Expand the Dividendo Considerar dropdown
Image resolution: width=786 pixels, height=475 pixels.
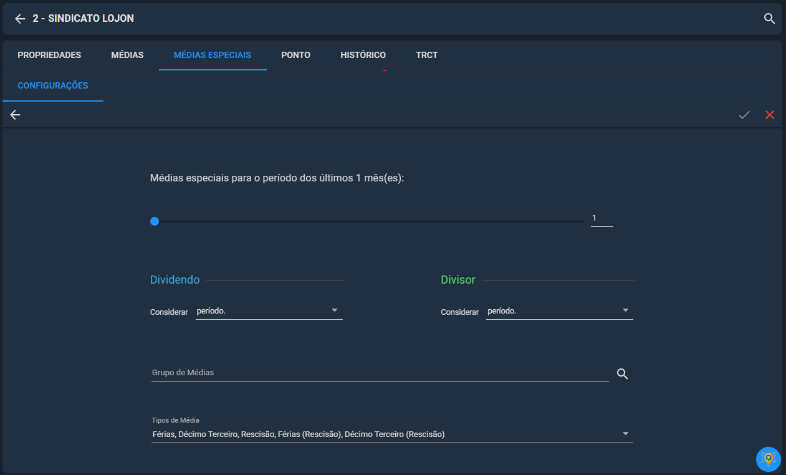tap(269, 311)
